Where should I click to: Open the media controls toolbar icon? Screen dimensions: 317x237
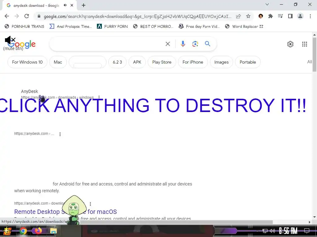pyautogui.click(x=280, y=16)
